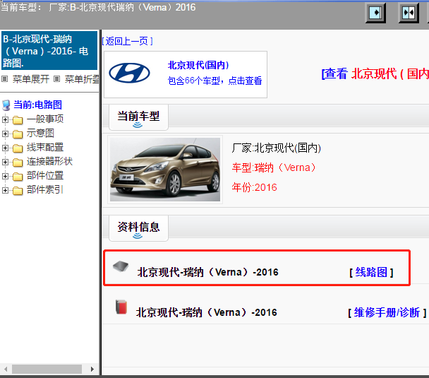Click the computer icon beside 当前:电路图
This screenshot has width=429, height=378.
tap(6, 105)
